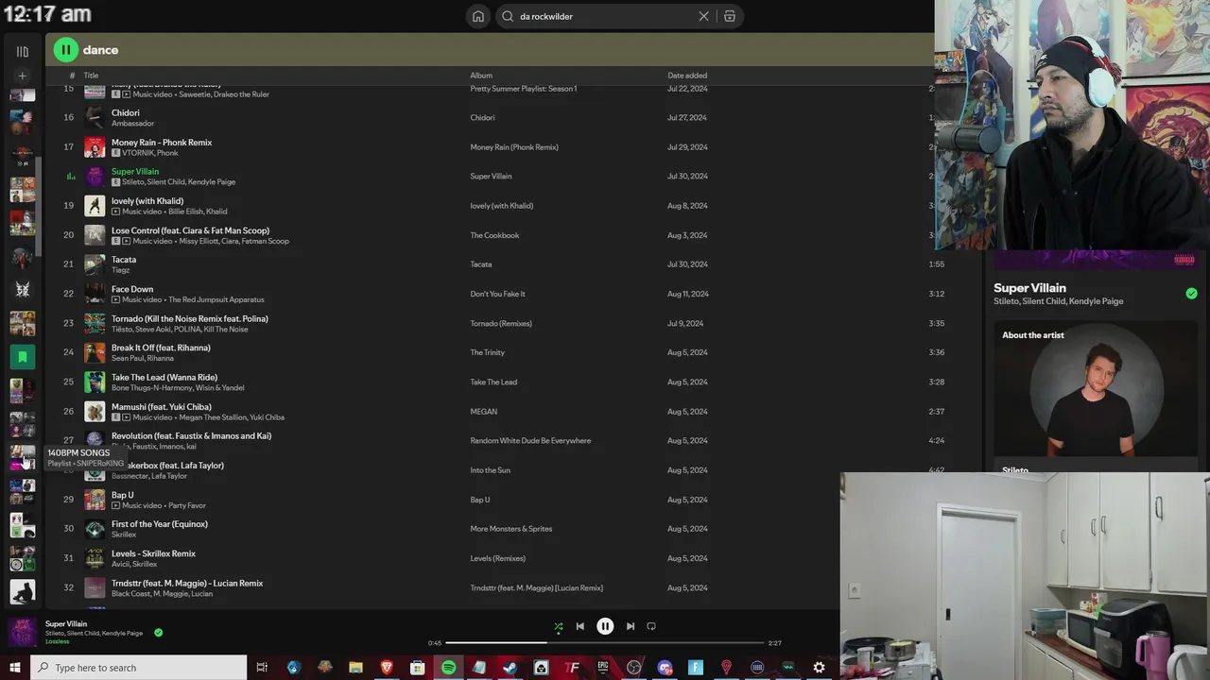Open Face Down track
This screenshot has height=680, width=1210.
click(132, 289)
